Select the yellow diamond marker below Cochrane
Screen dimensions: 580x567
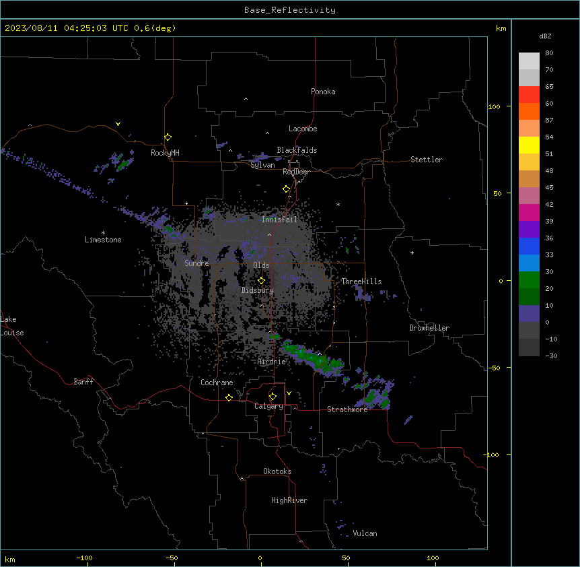click(x=229, y=397)
